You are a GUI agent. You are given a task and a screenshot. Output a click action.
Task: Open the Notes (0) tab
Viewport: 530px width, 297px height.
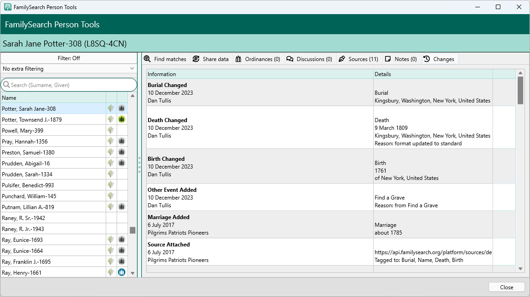coord(401,59)
